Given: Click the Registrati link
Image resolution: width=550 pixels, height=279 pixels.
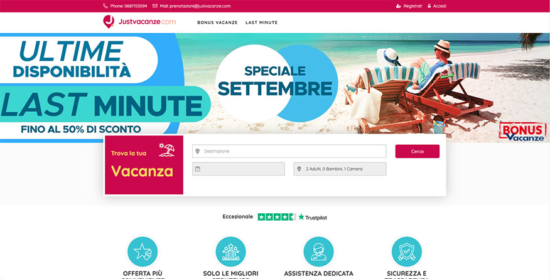Looking at the screenshot, I should [413, 6].
